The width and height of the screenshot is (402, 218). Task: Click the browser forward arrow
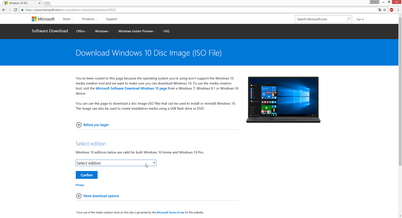[10, 10]
